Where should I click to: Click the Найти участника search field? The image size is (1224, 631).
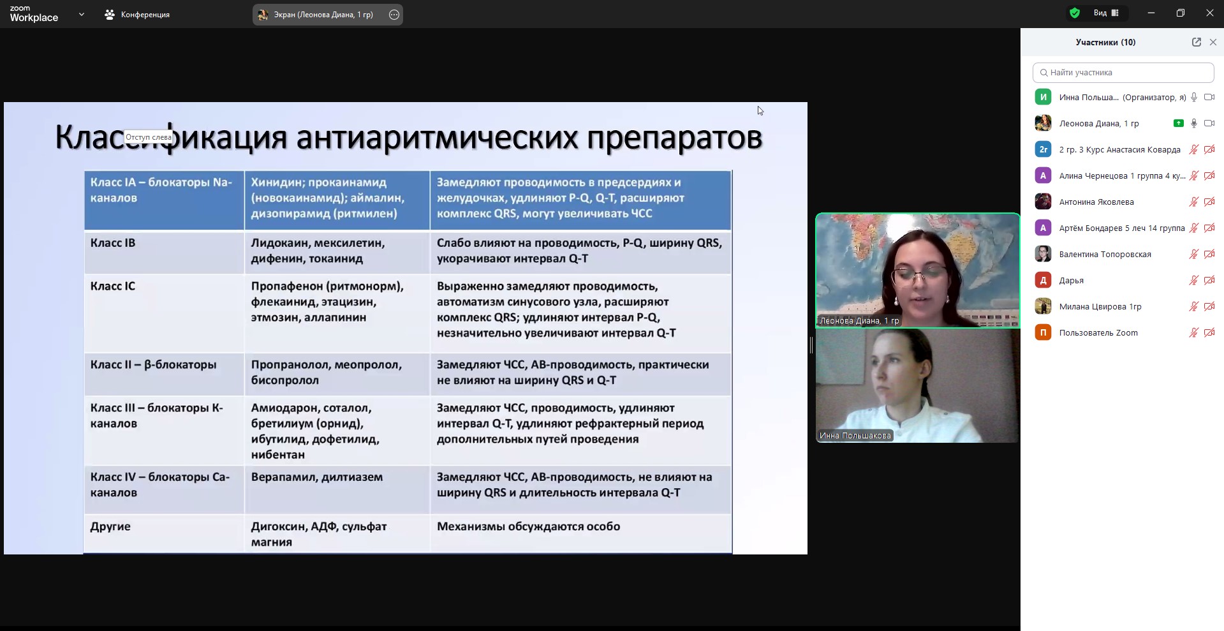[x=1123, y=73]
